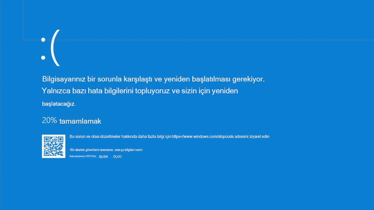The height and width of the screenshot is (210, 374).
Task: Click the word "ÖLDÜ"
Action: 117,157
